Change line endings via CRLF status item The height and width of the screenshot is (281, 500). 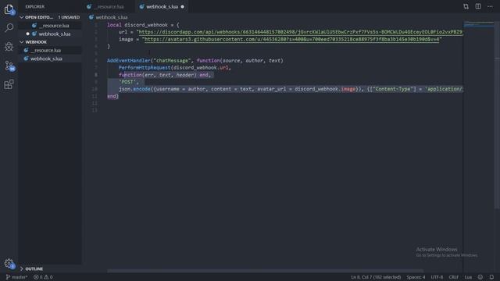[453, 277]
